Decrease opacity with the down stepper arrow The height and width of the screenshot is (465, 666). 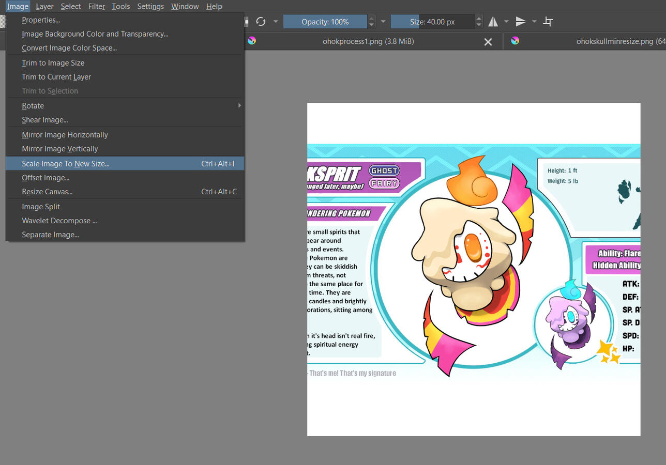coord(371,25)
